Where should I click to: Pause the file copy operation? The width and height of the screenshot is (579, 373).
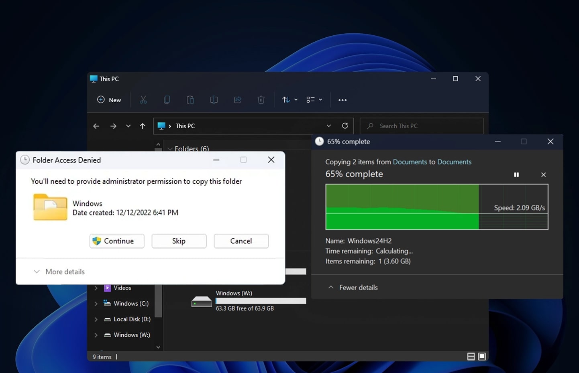pyautogui.click(x=516, y=175)
